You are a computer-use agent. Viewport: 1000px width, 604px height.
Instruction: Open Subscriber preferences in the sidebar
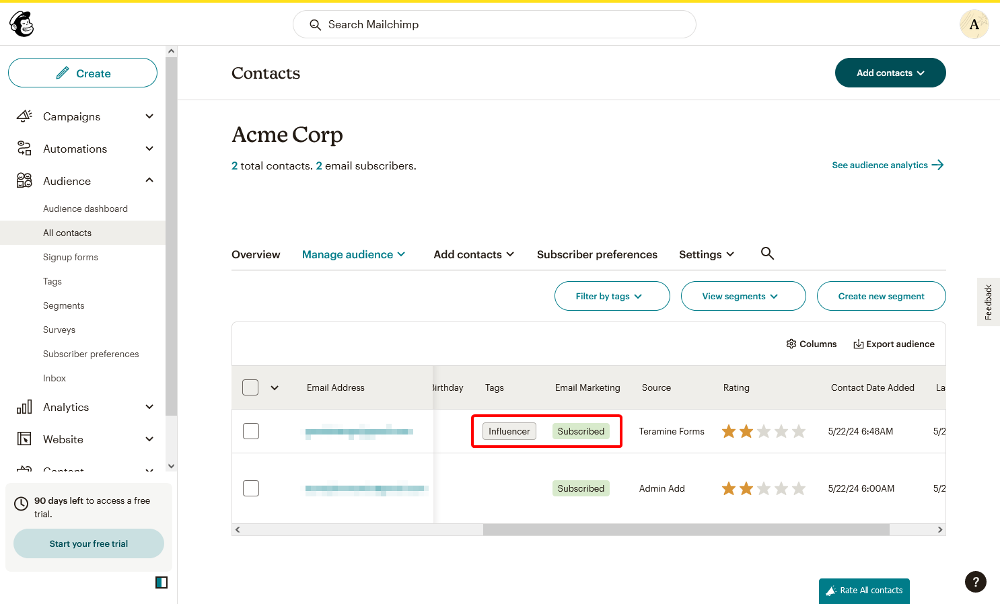(91, 354)
